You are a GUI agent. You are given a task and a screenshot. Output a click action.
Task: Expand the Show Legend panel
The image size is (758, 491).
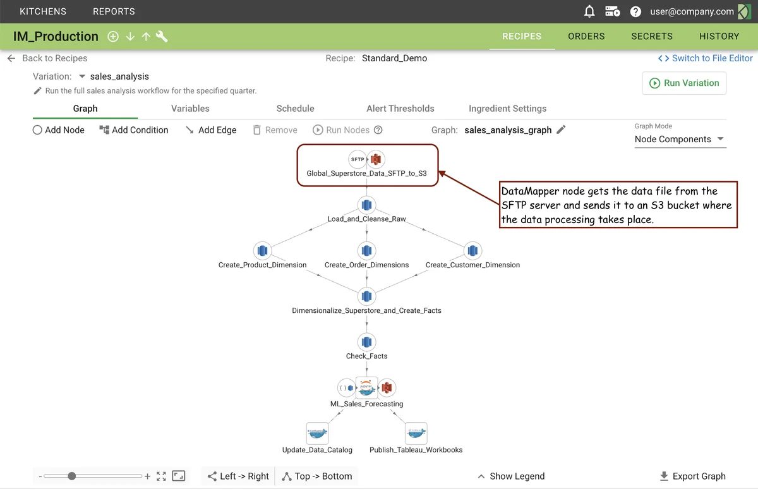pyautogui.click(x=510, y=476)
